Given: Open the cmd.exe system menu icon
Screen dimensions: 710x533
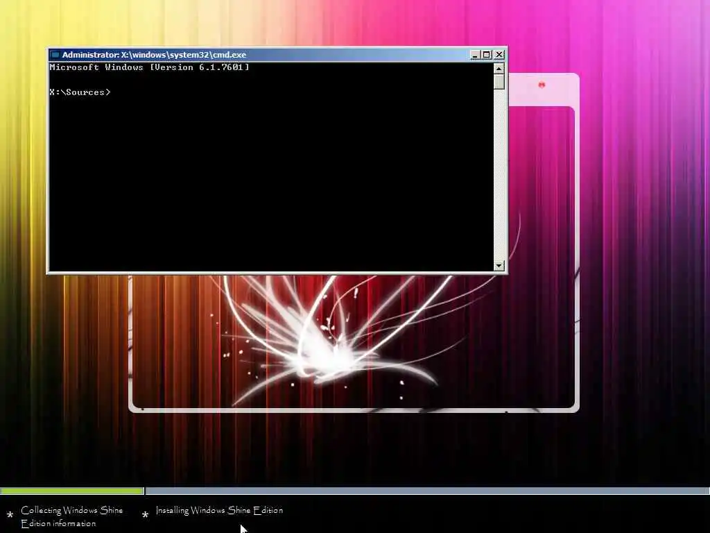Looking at the screenshot, I should point(55,55).
